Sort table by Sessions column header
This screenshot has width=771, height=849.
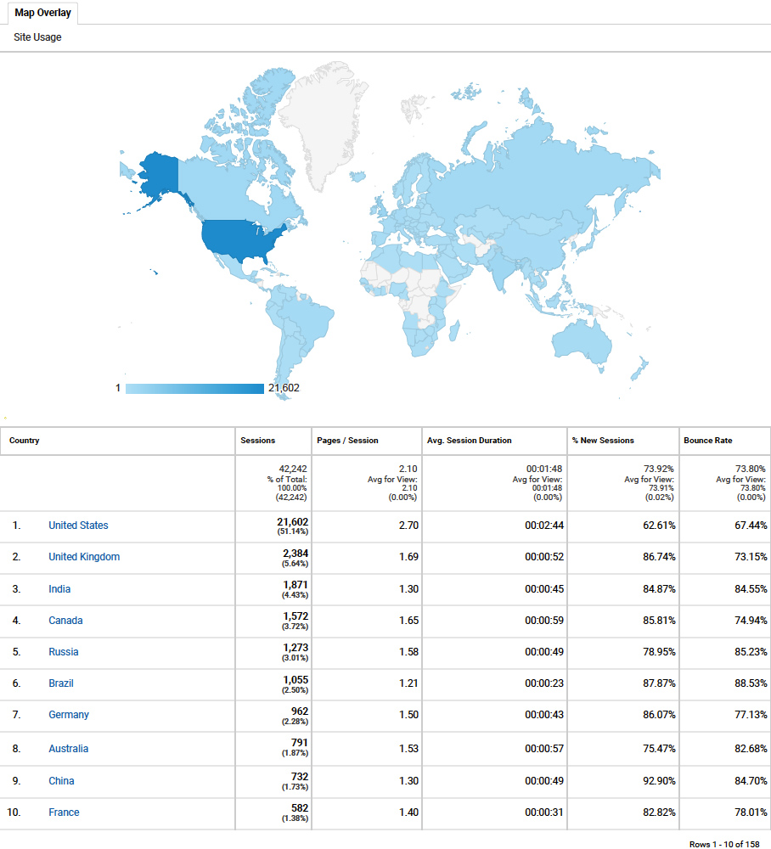(x=257, y=441)
